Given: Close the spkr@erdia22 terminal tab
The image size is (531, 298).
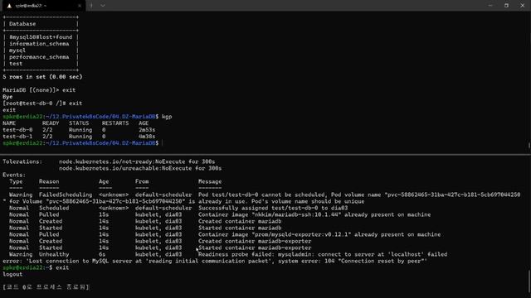Looking at the screenshot, I should click(x=80, y=6).
